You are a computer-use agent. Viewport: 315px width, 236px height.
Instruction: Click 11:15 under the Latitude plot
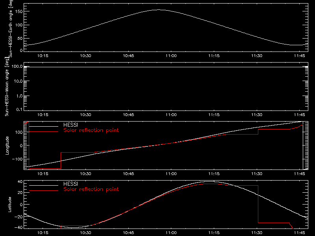pos(214,233)
